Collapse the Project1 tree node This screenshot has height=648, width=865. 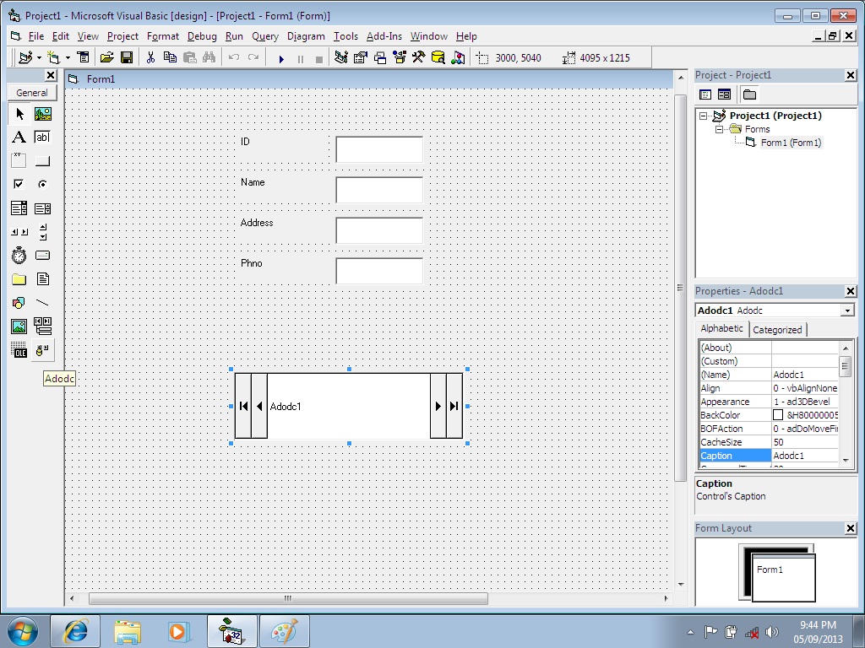[x=704, y=116]
